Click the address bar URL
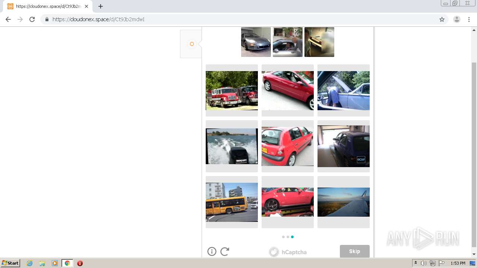 [98, 19]
